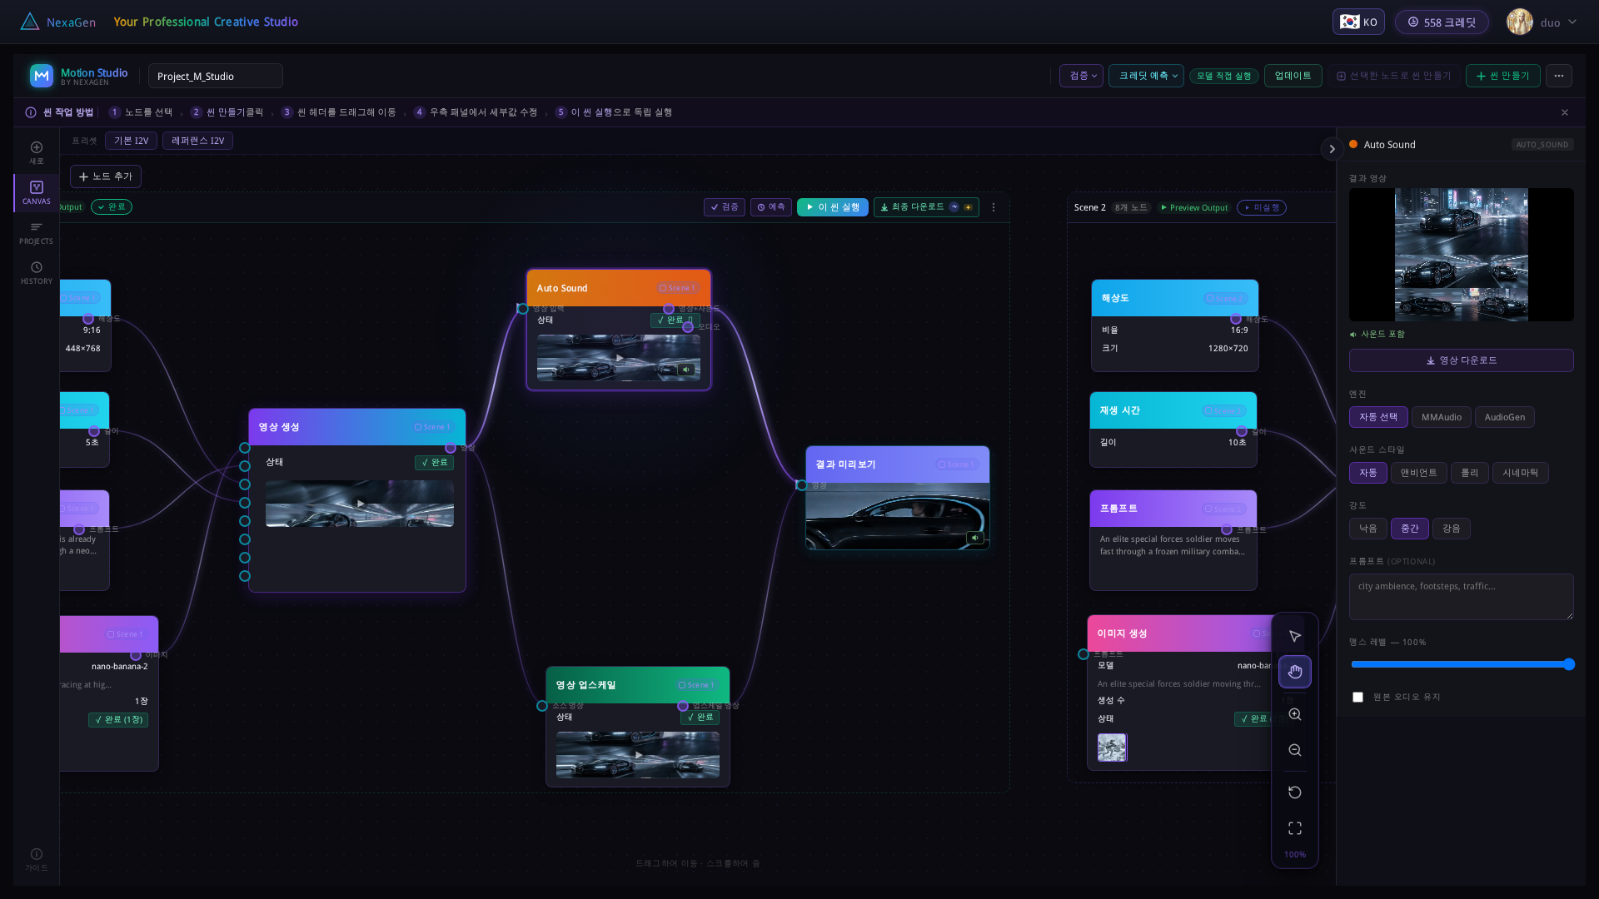Click the Scene 1 예측 button
This screenshot has width=1599, height=899.
click(x=771, y=207)
